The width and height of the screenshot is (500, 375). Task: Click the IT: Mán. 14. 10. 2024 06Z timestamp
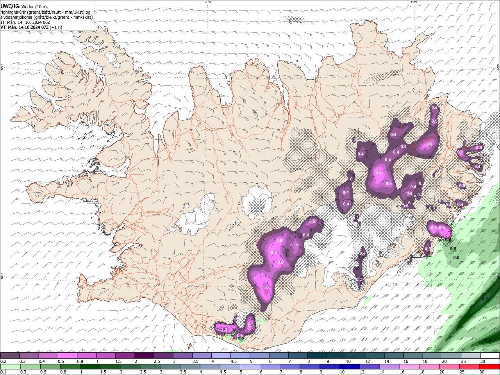[x=25, y=22]
